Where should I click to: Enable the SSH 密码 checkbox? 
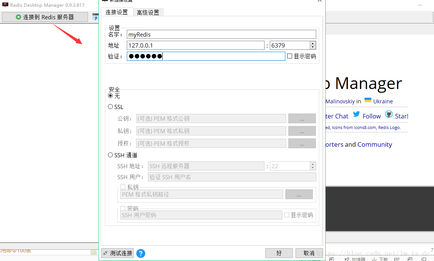(x=123, y=208)
